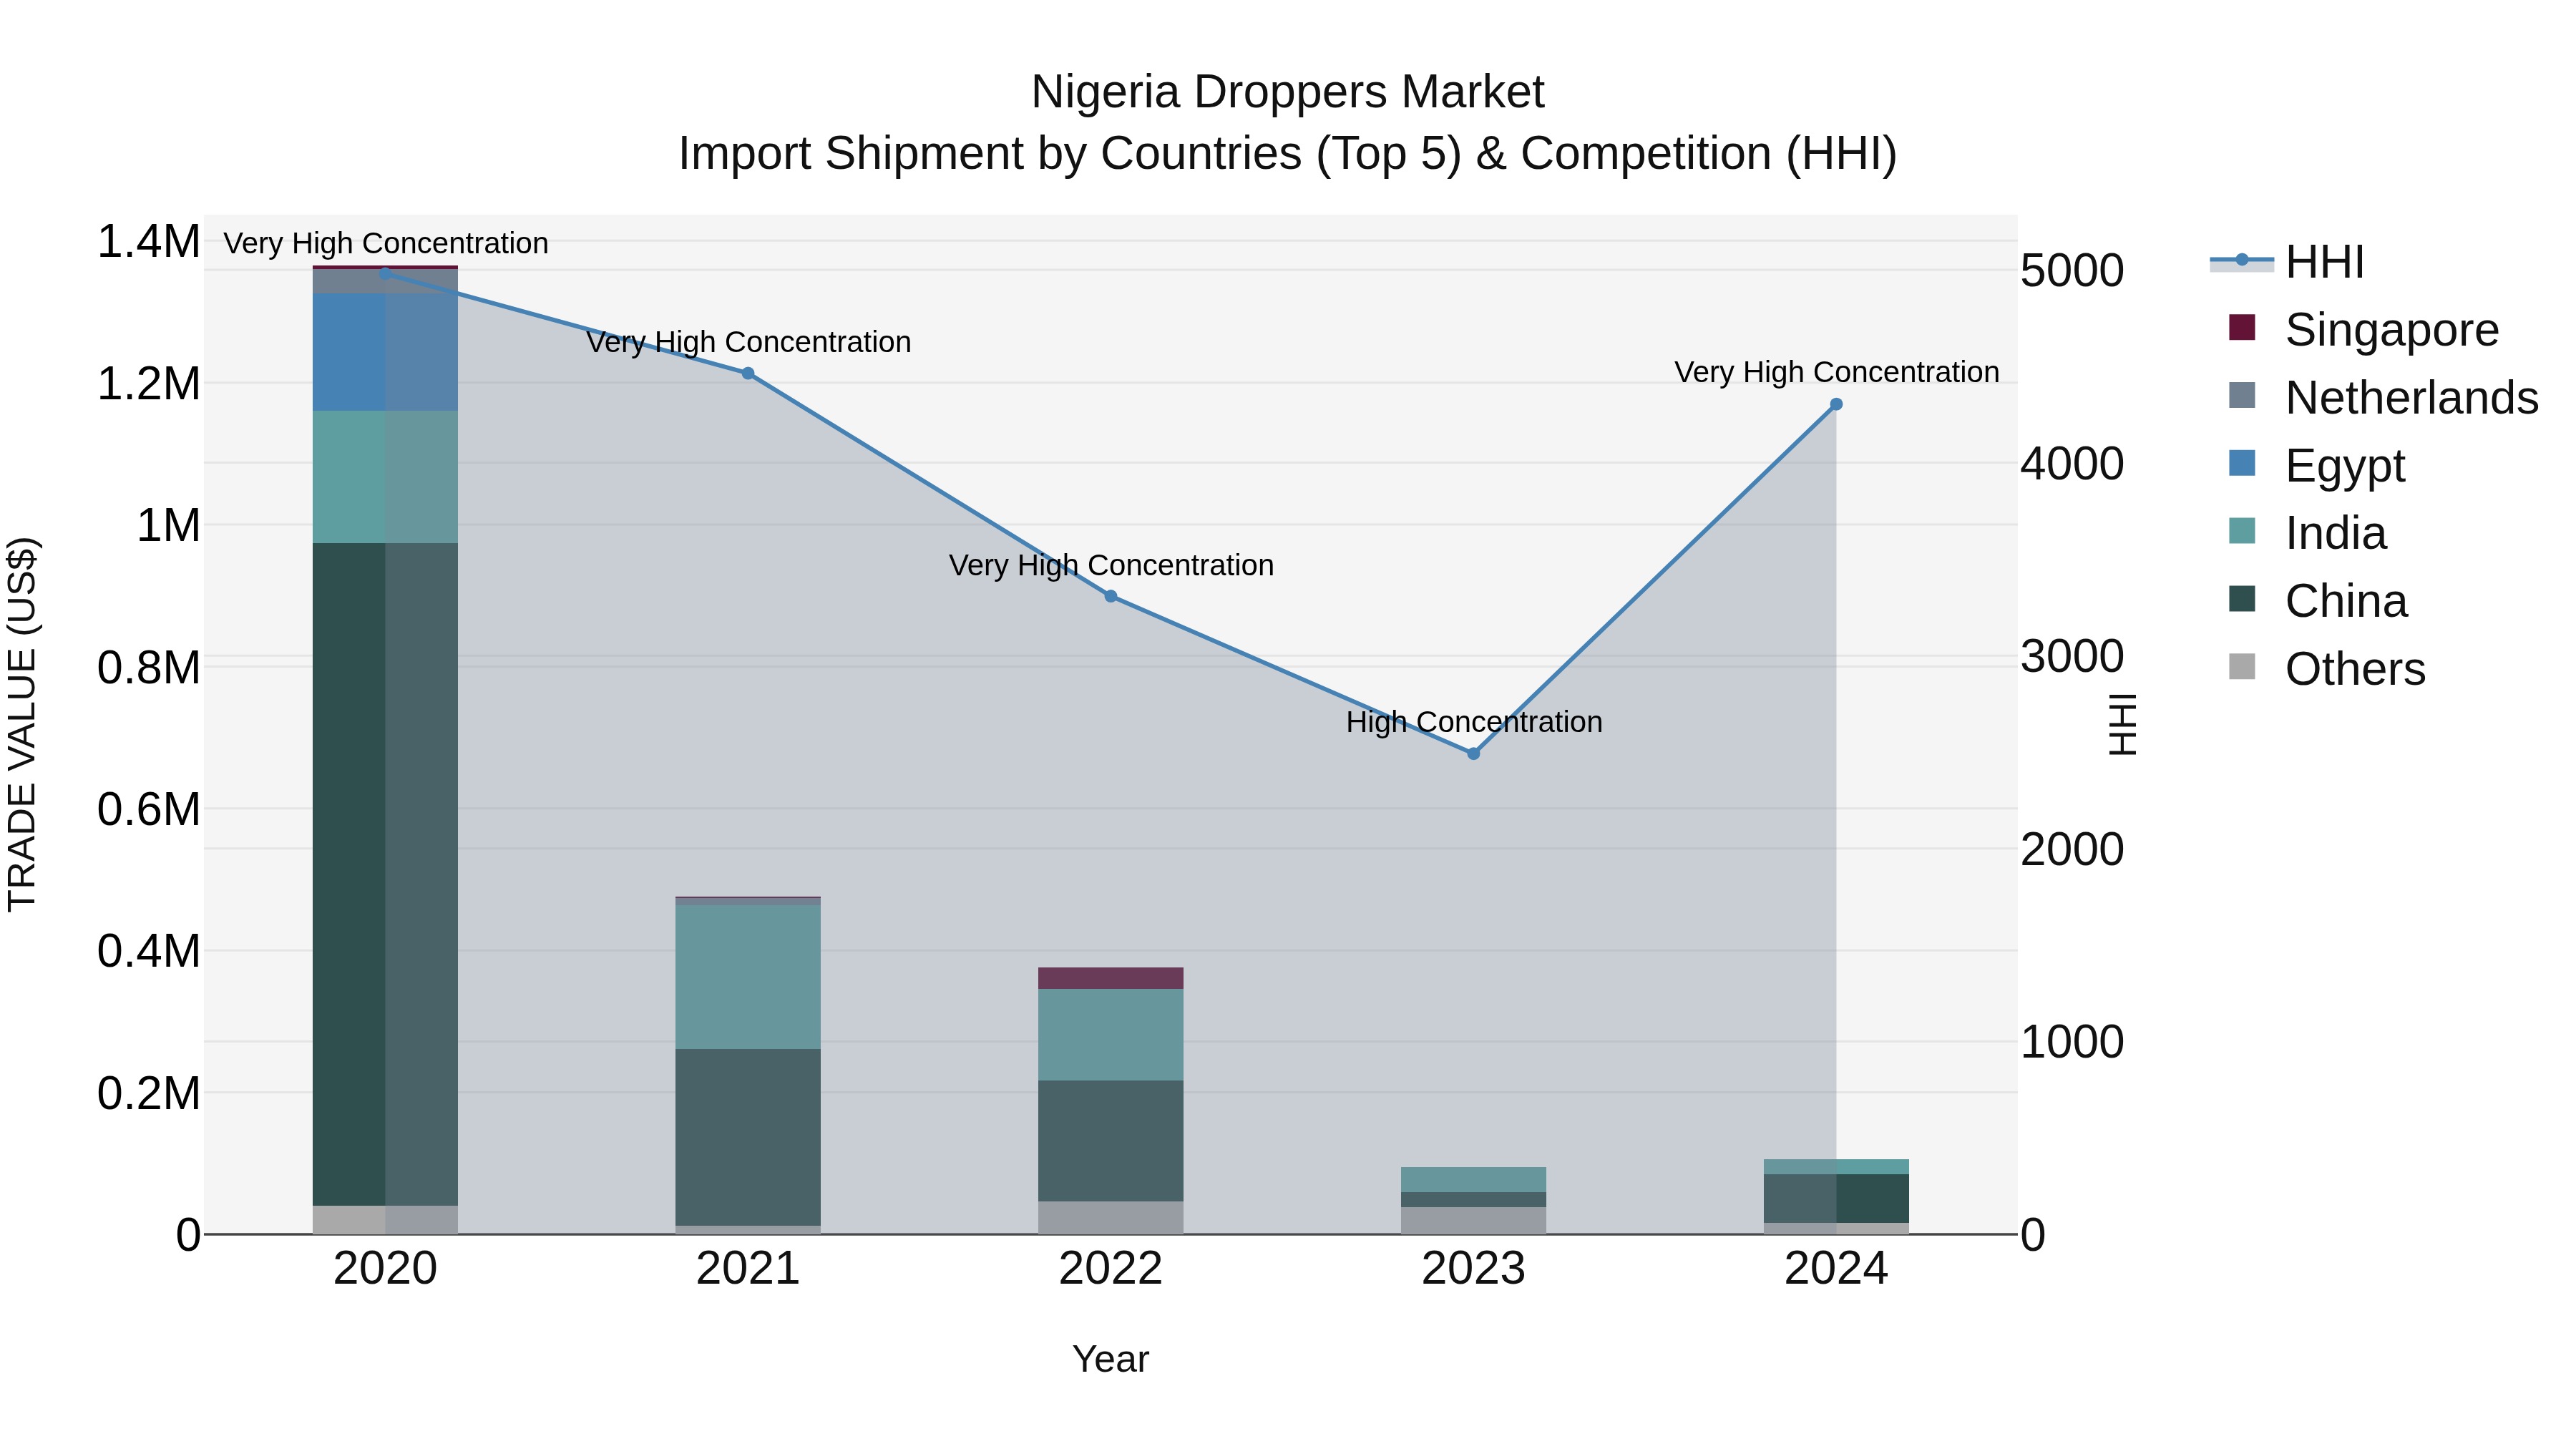Click the China segment of 2024 bar
2576x1449 pixels.
coord(1836,1198)
